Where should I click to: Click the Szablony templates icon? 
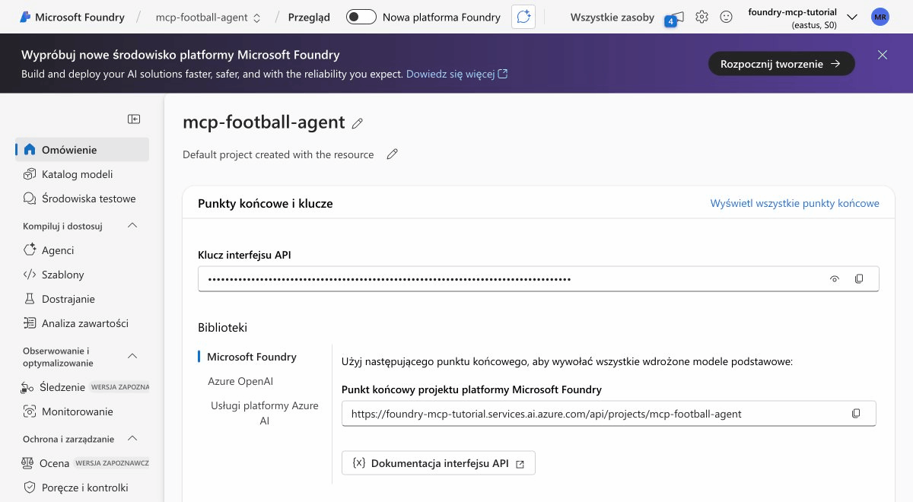[28, 274]
